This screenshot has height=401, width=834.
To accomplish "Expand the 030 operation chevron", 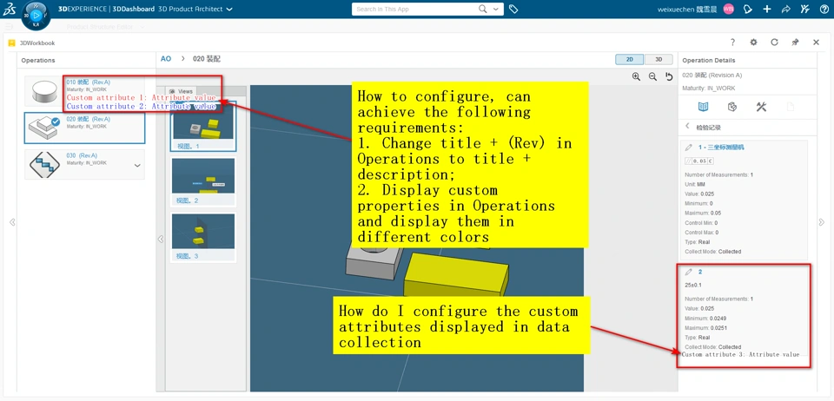I will [137, 165].
